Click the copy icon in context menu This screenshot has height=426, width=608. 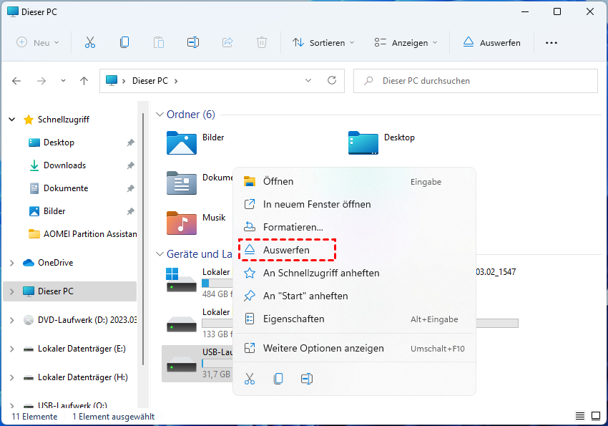(x=278, y=379)
